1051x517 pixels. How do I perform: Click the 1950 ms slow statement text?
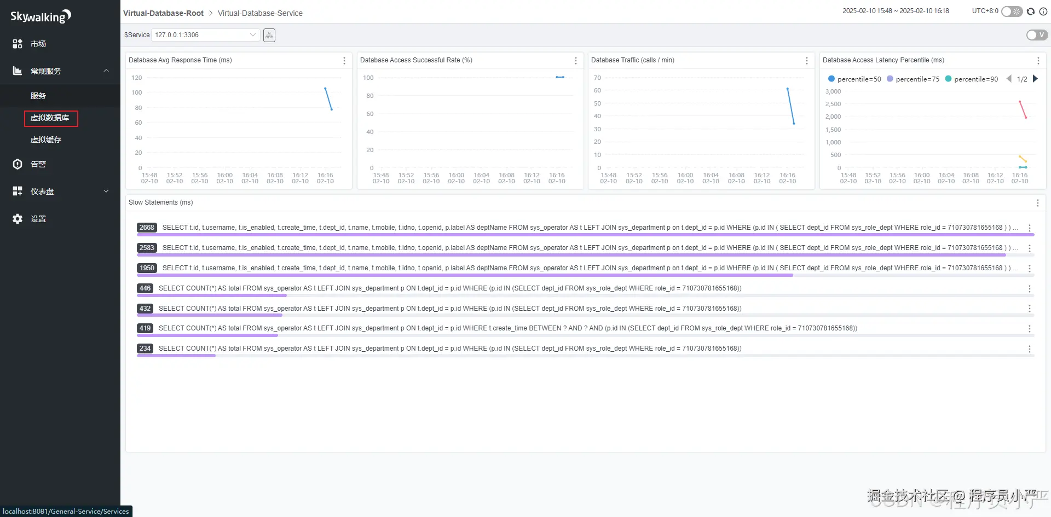tap(591, 268)
